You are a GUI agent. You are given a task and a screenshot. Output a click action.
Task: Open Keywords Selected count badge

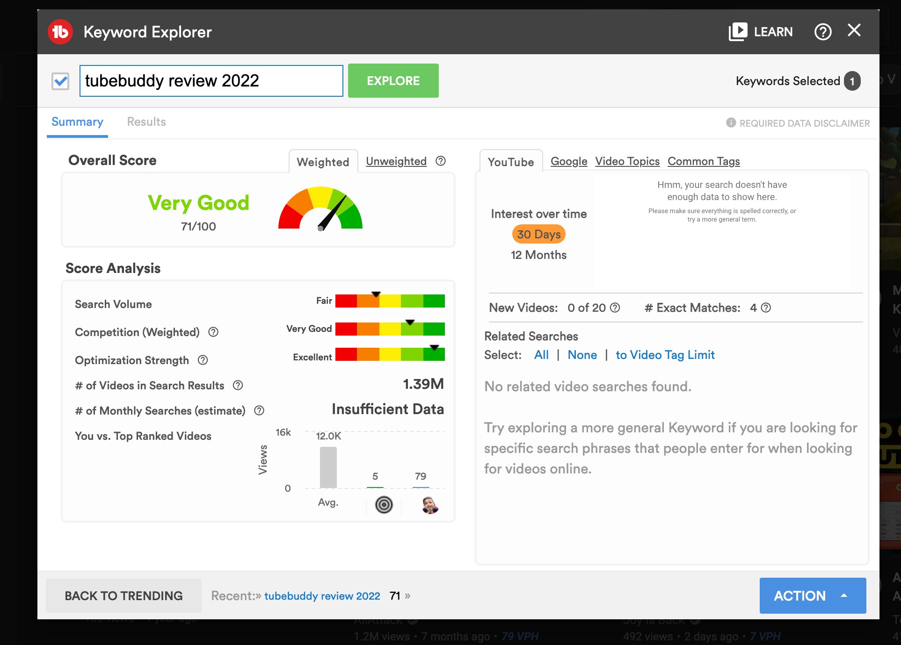852,81
